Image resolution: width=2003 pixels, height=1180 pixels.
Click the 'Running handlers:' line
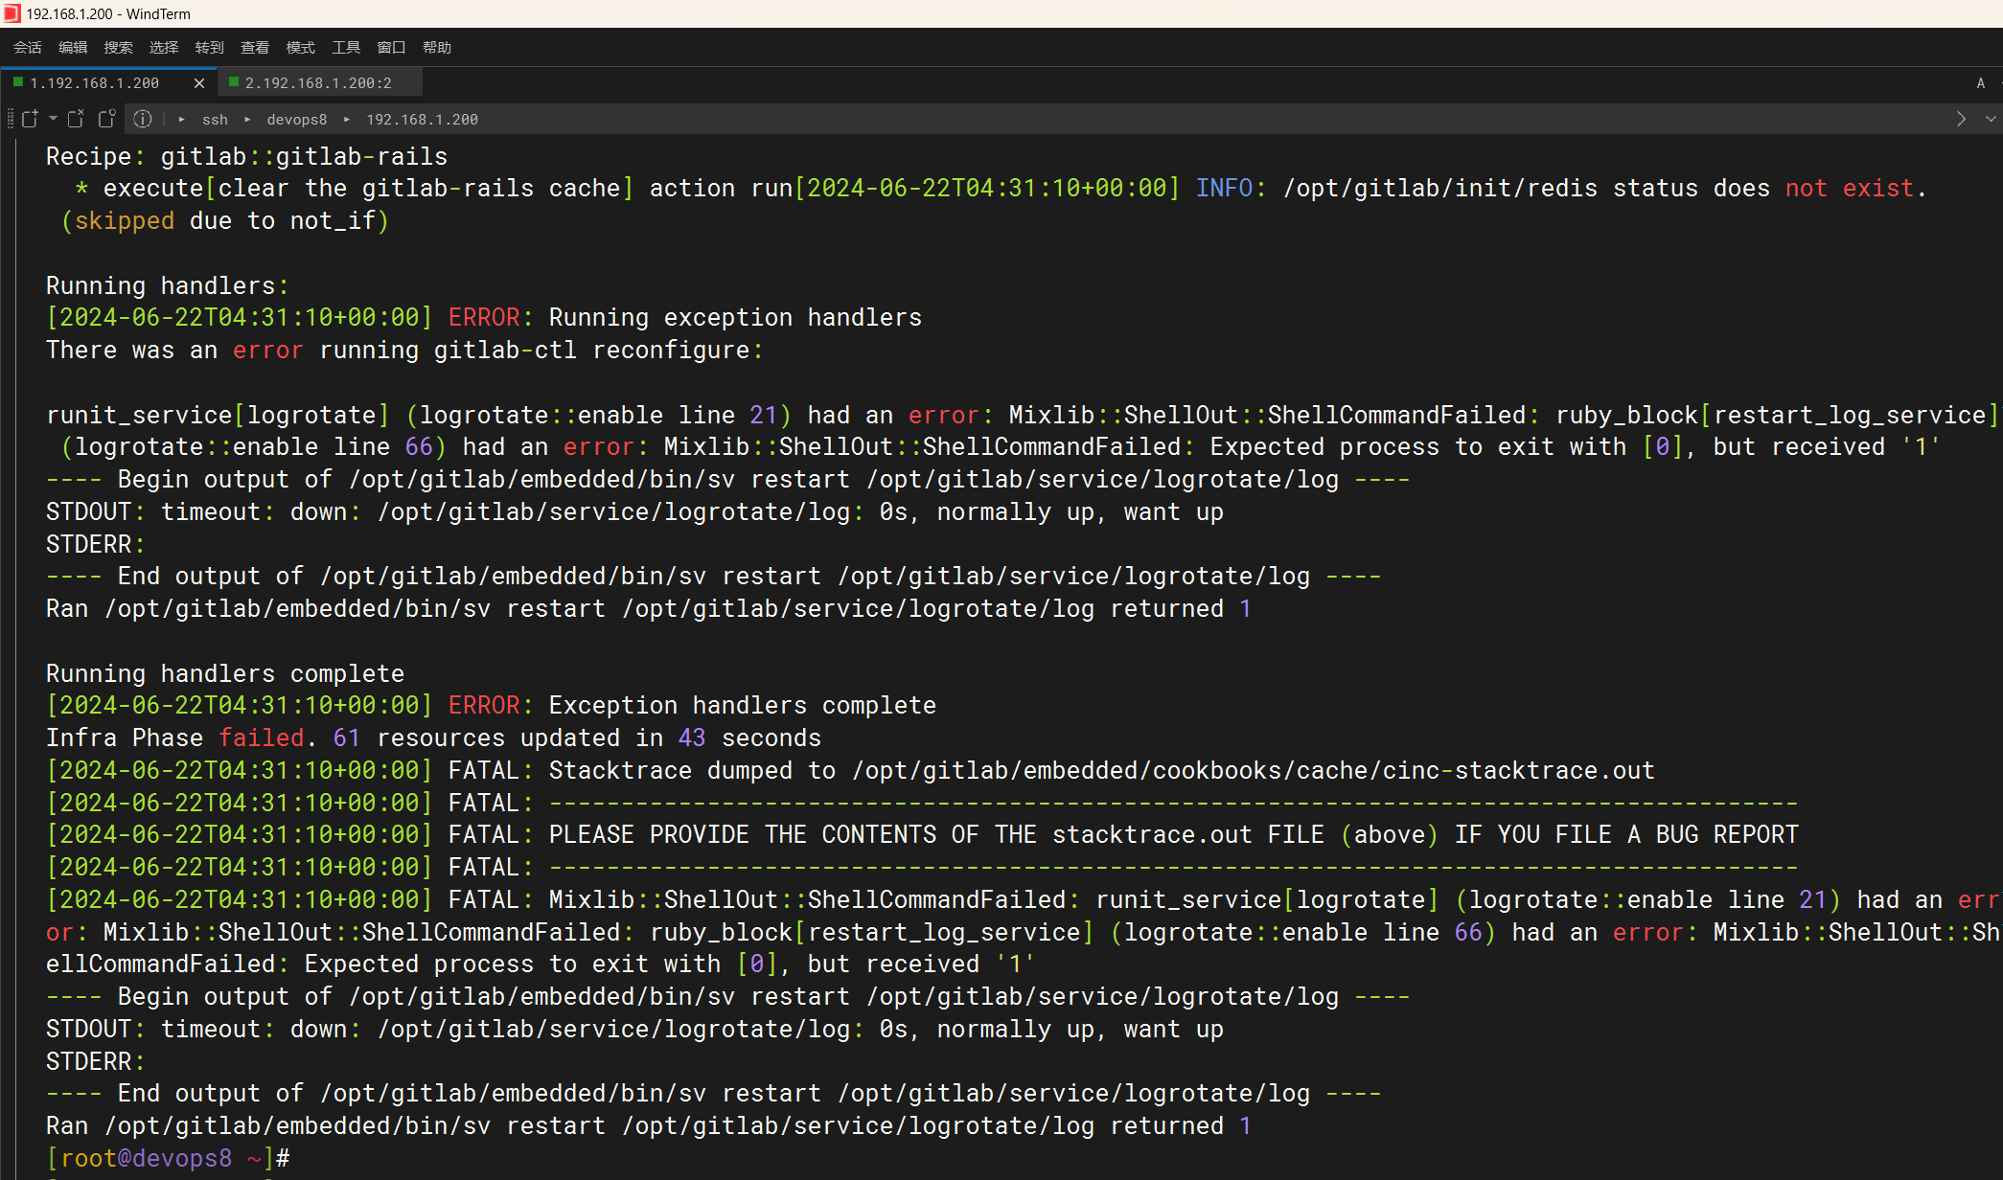168,285
